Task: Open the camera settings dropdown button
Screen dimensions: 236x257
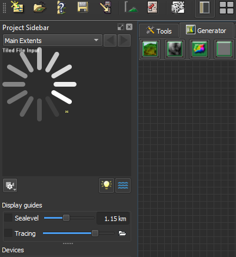Action: click(10, 185)
